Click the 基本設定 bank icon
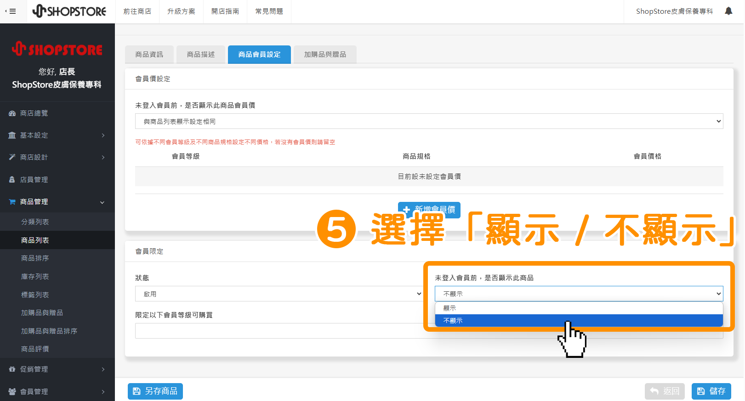This screenshot has height=401, width=745. [12, 135]
